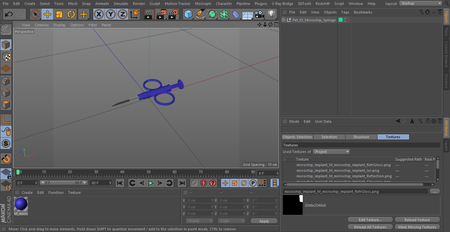This screenshot has width=450, height=232.
Task: Switch to Texture mode icon
Action: (6, 57)
